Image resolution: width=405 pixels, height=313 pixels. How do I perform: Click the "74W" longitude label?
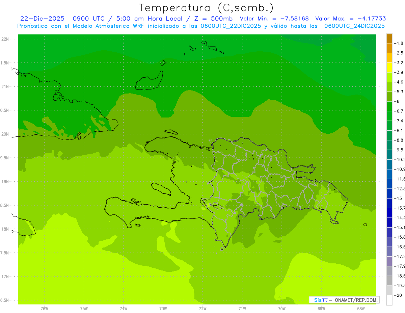click(x=124, y=309)
